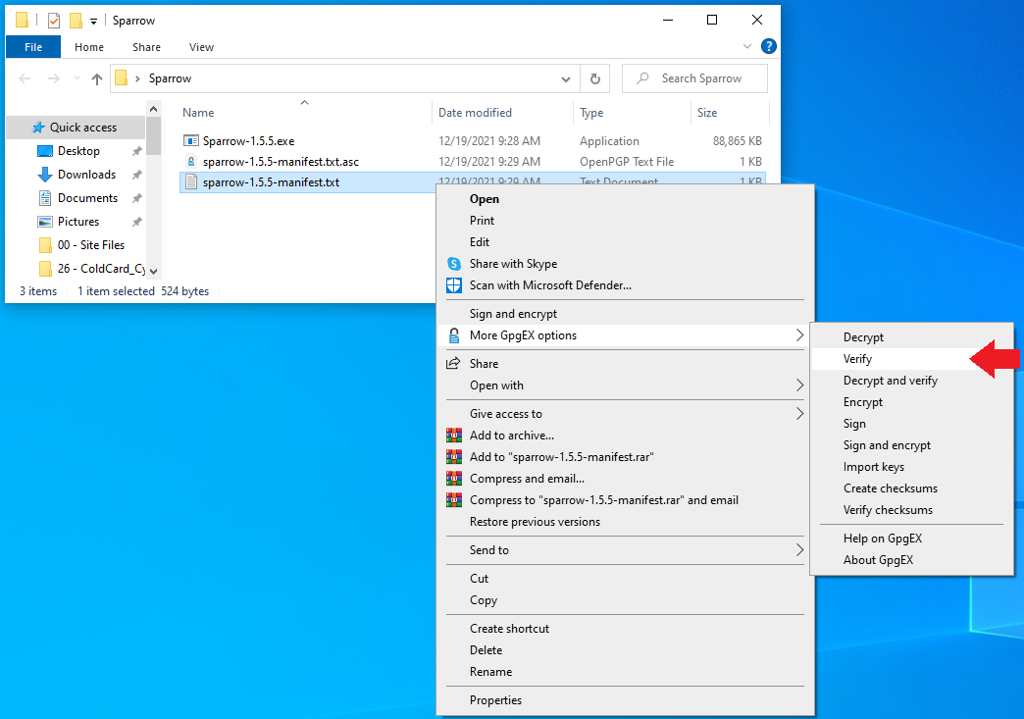Click the Search Sparrow field
The width and height of the screenshot is (1024, 719).
[694, 78]
